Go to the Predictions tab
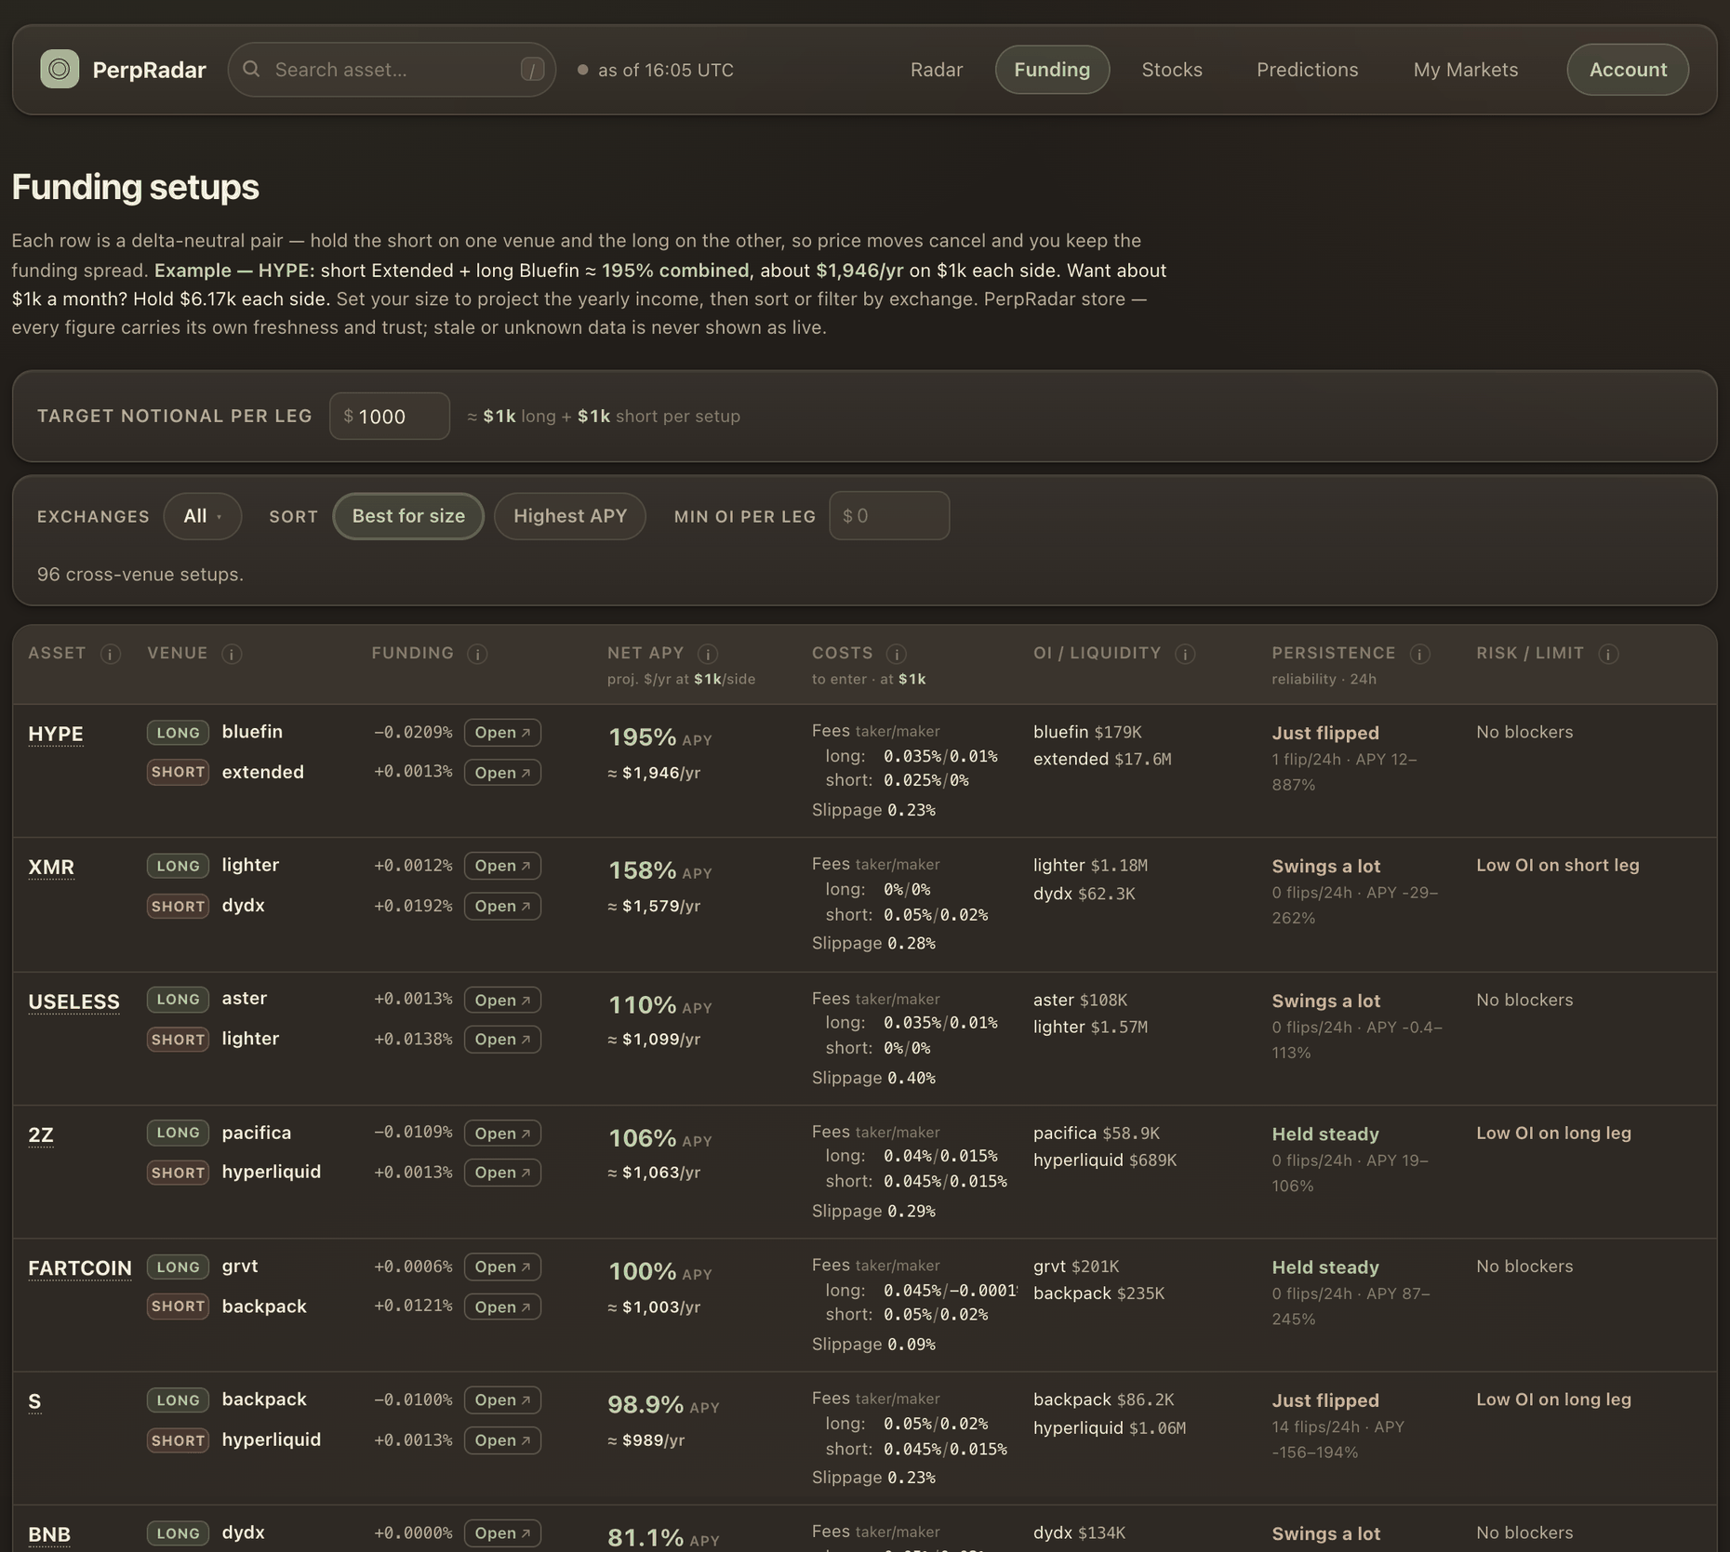The image size is (1730, 1552). (1307, 70)
